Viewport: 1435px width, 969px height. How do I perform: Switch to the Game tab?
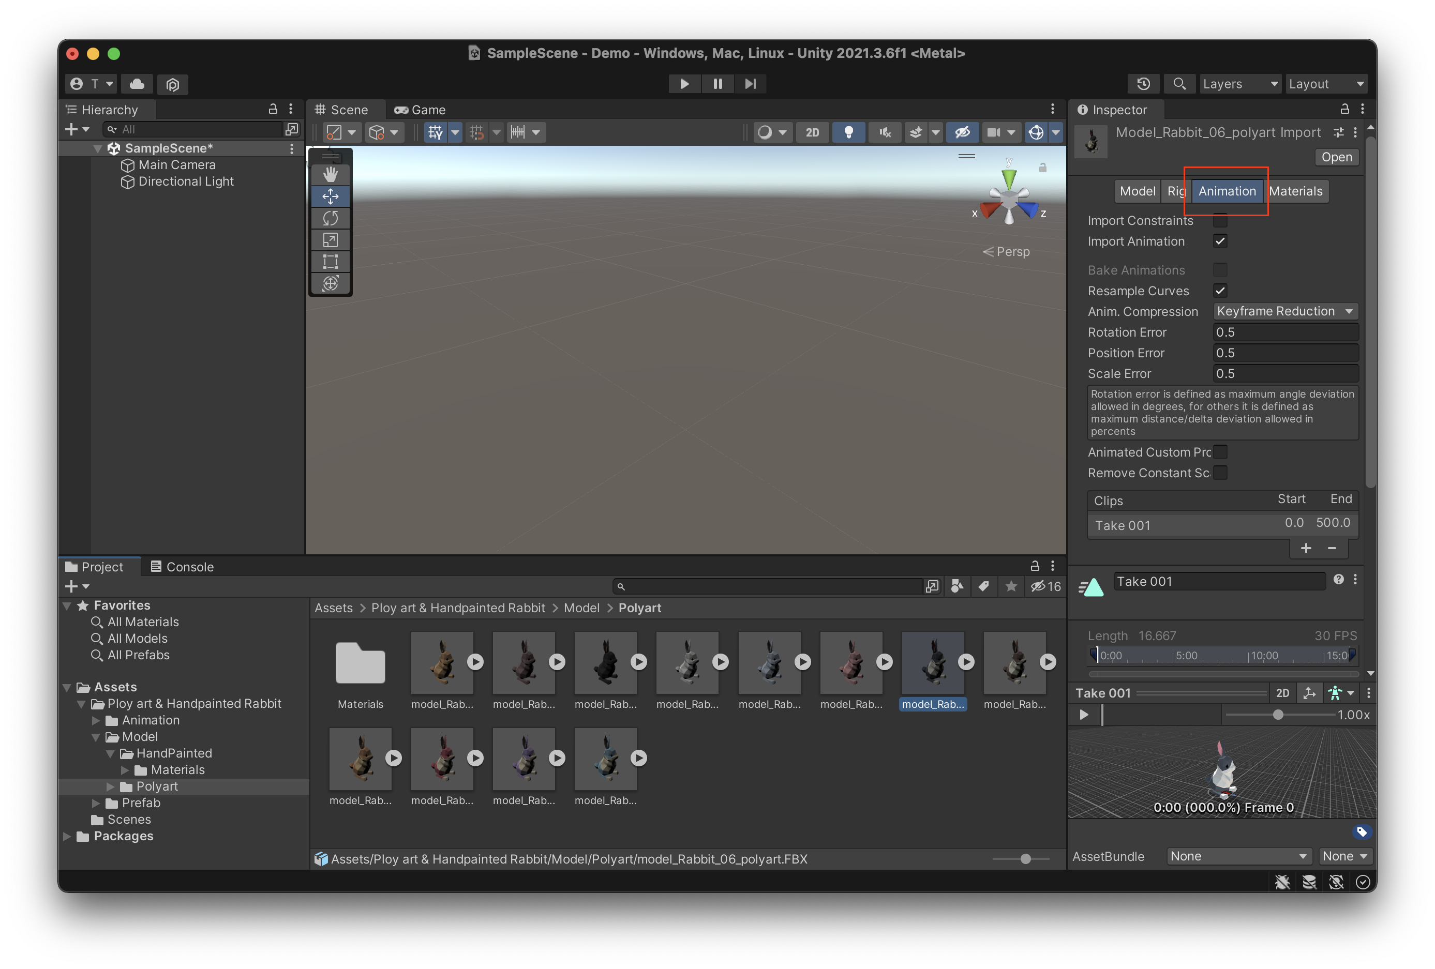[x=420, y=109]
